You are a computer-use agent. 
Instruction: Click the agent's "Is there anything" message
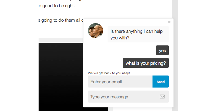coord(138,34)
